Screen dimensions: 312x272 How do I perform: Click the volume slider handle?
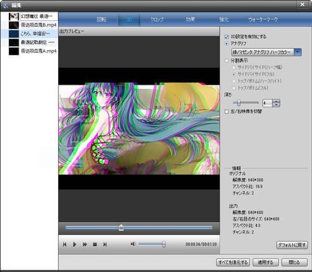164,244
